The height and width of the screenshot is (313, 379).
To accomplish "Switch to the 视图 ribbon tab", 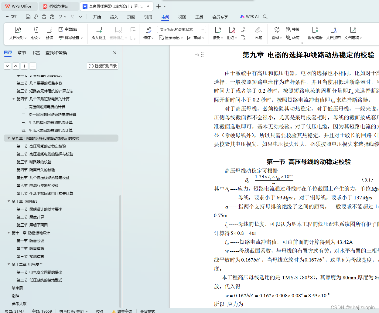I will [182, 17].
